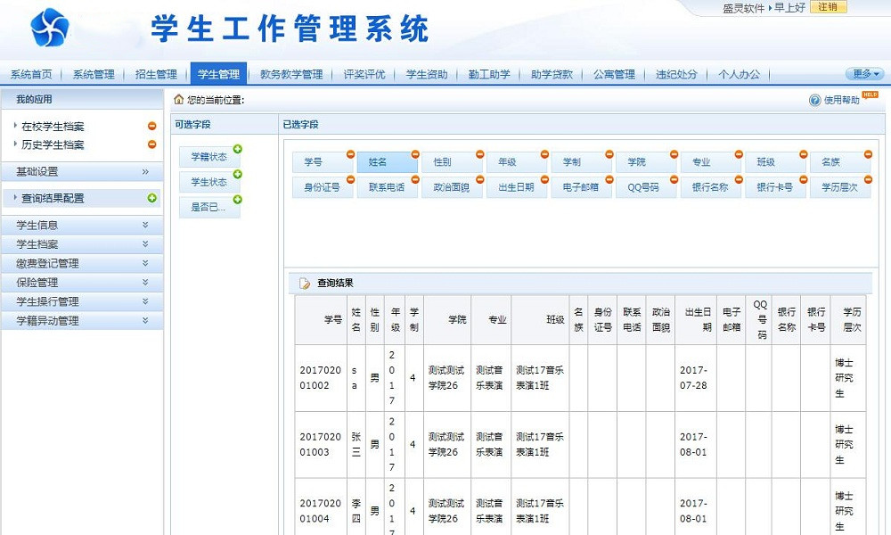Image resolution: width=891 pixels, height=535 pixels.
Task: Switch to the 教务教学管理 tab
Action: 291,75
